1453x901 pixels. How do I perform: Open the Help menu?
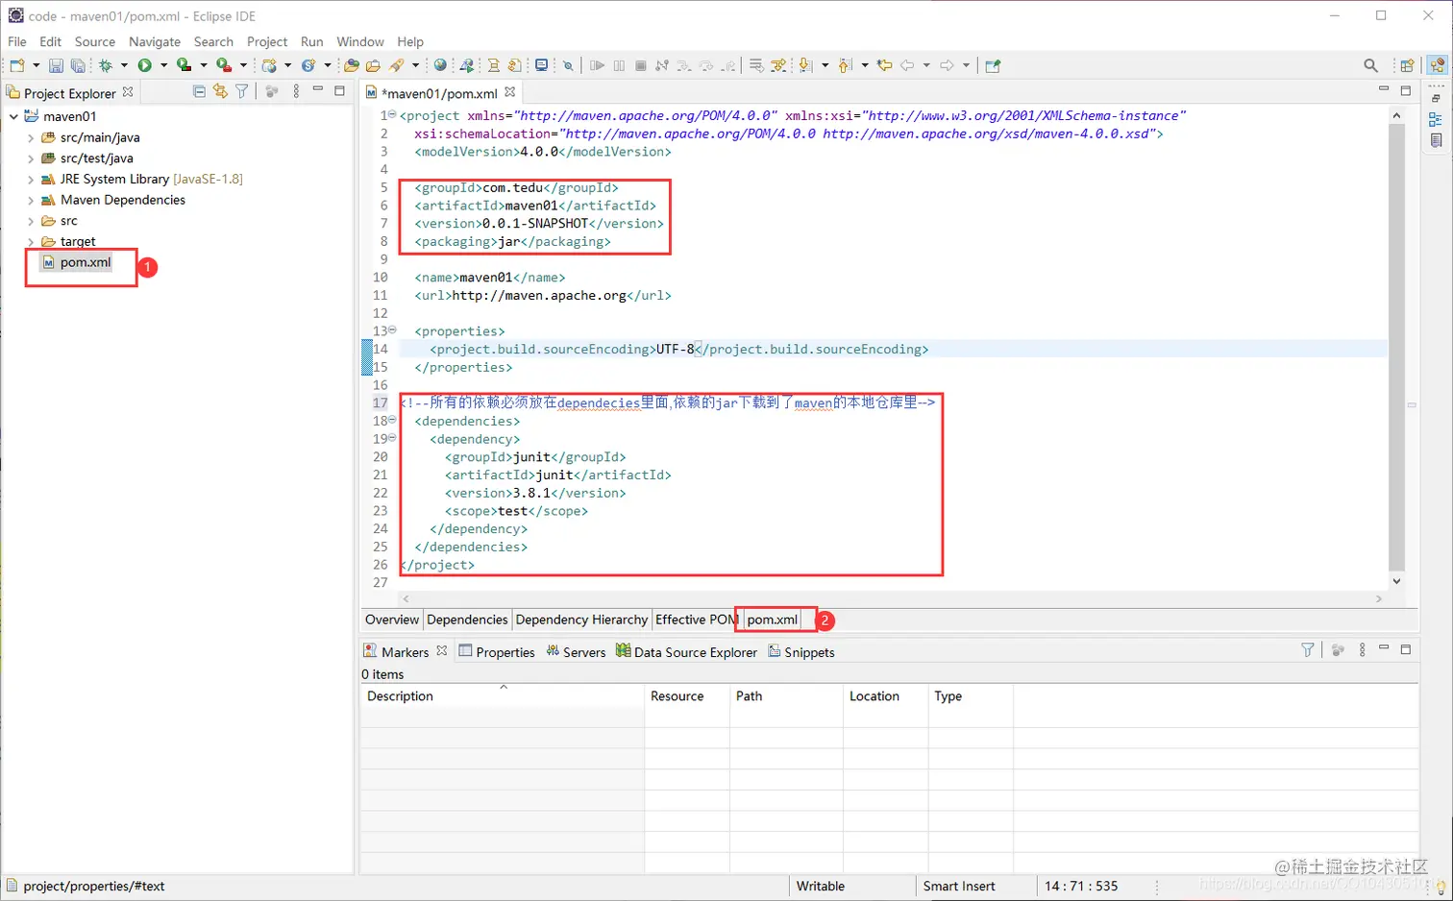[410, 41]
